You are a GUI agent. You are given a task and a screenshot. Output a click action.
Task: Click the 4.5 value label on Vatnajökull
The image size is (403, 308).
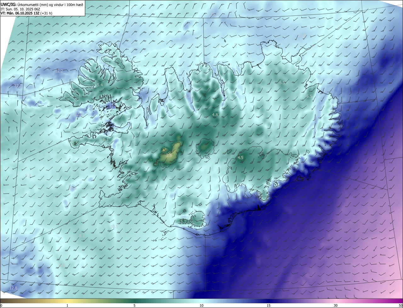(x=241, y=158)
